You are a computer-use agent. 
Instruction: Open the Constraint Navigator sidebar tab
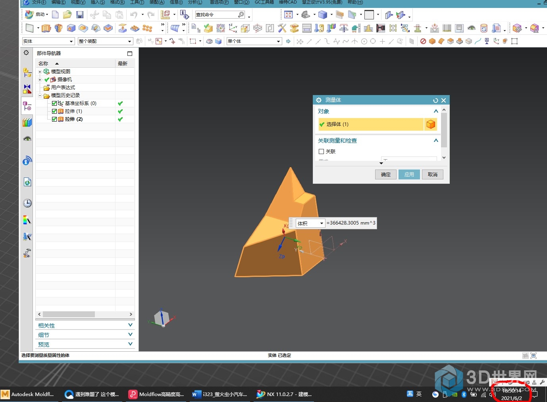click(x=27, y=89)
